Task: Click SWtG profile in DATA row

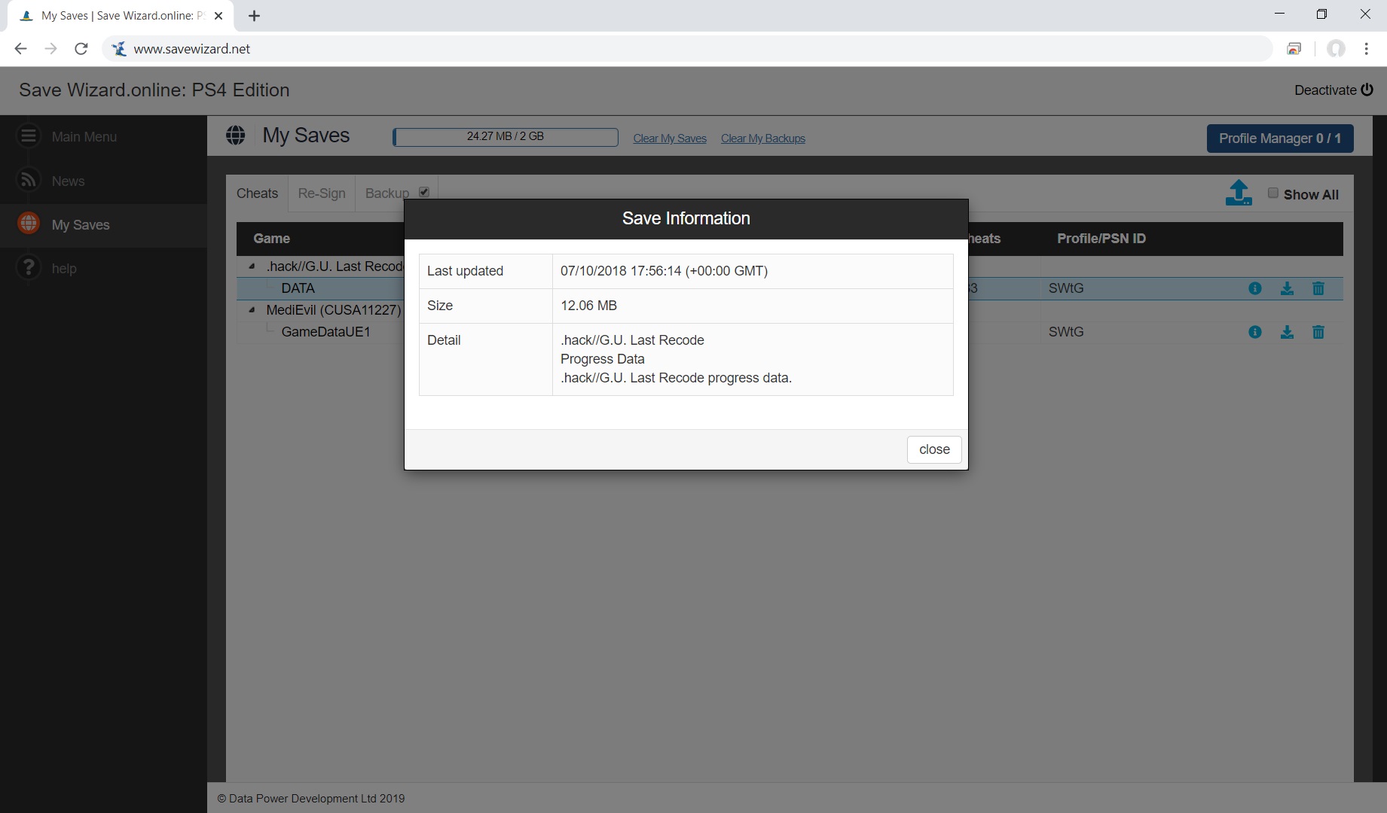Action: (x=1066, y=288)
